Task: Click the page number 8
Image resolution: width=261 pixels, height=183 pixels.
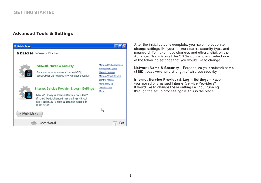Action: tap(130, 176)
